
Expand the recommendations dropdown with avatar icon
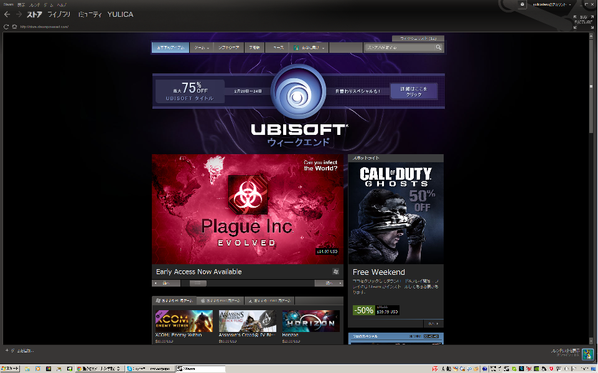pyautogui.click(x=309, y=48)
